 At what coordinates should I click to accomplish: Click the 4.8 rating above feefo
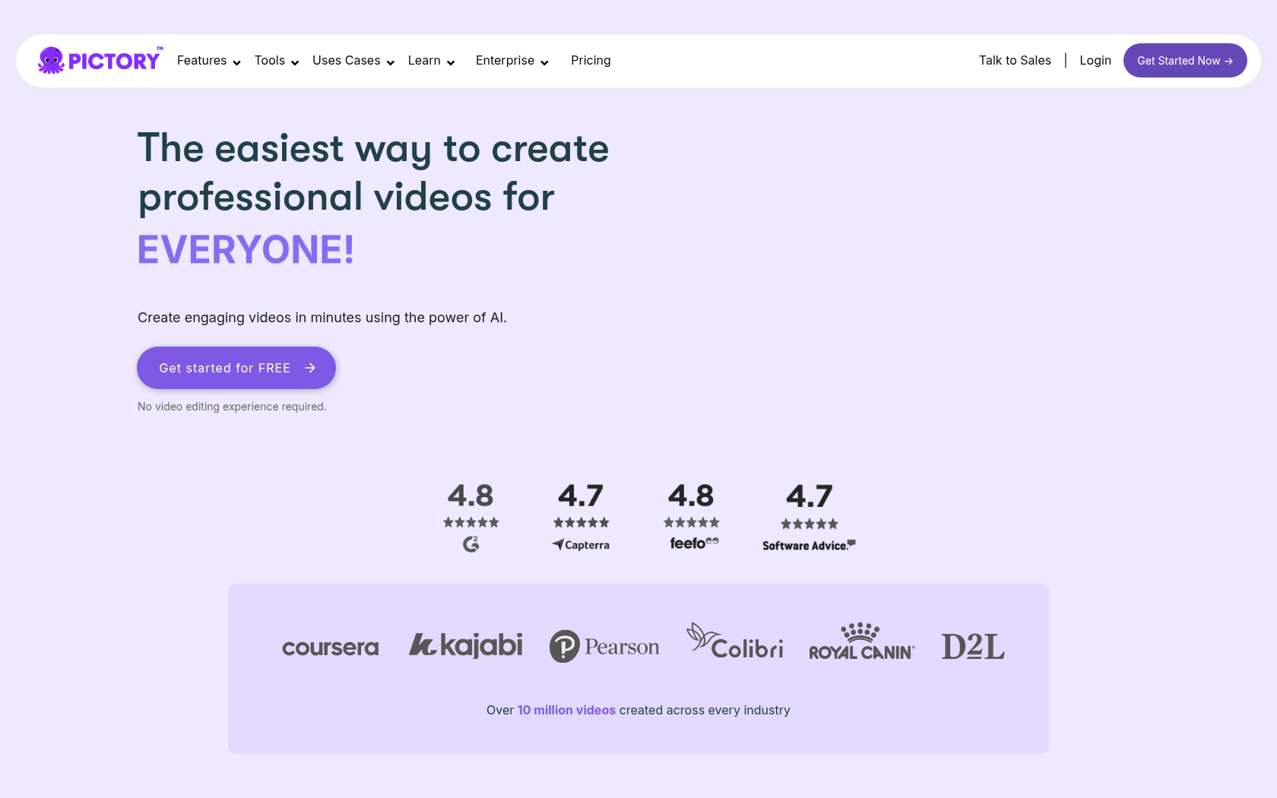691,496
